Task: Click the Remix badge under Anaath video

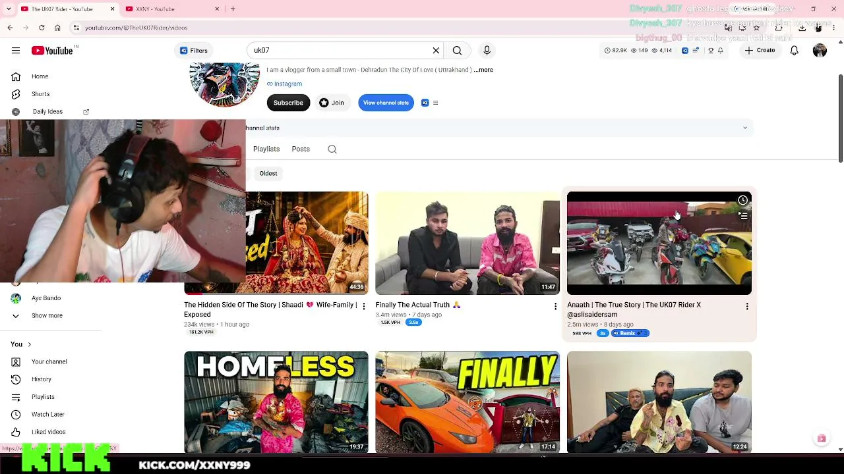Action: tap(630, 333)
